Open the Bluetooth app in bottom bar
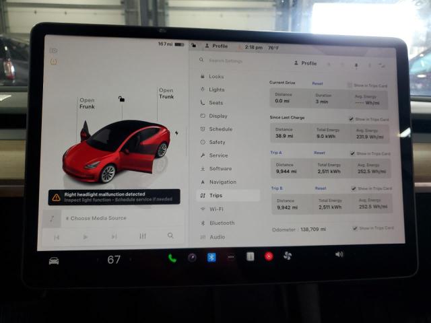Screen dimensions: 431x323 pos(211,257)
